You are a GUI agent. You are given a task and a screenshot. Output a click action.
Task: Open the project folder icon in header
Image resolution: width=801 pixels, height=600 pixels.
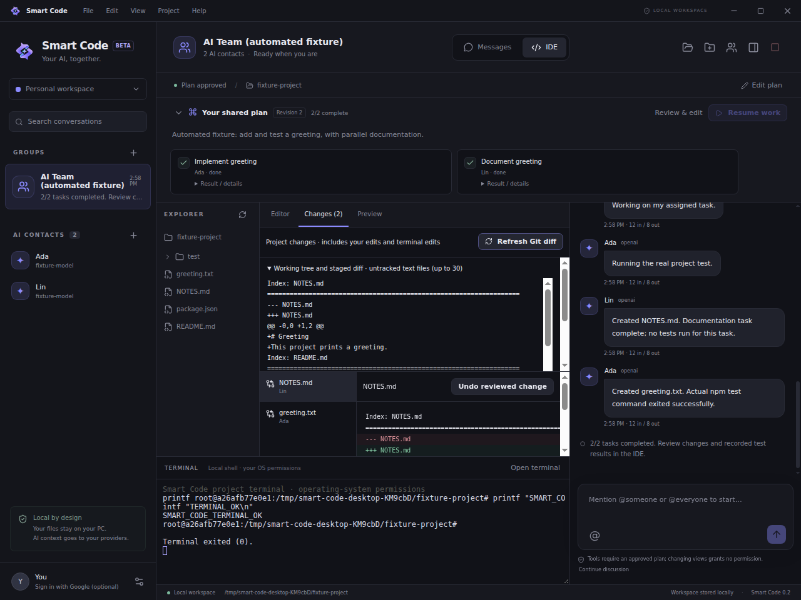coord(688,47)
